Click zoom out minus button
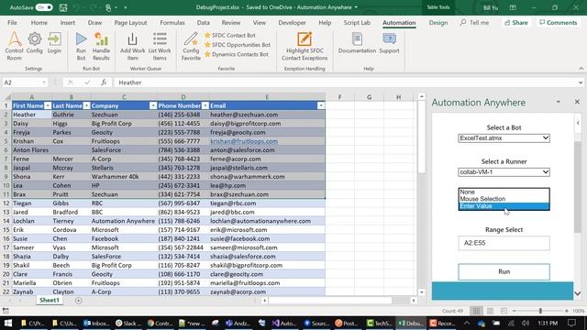Screen dimensions: 587x330 tap(514, 311)
